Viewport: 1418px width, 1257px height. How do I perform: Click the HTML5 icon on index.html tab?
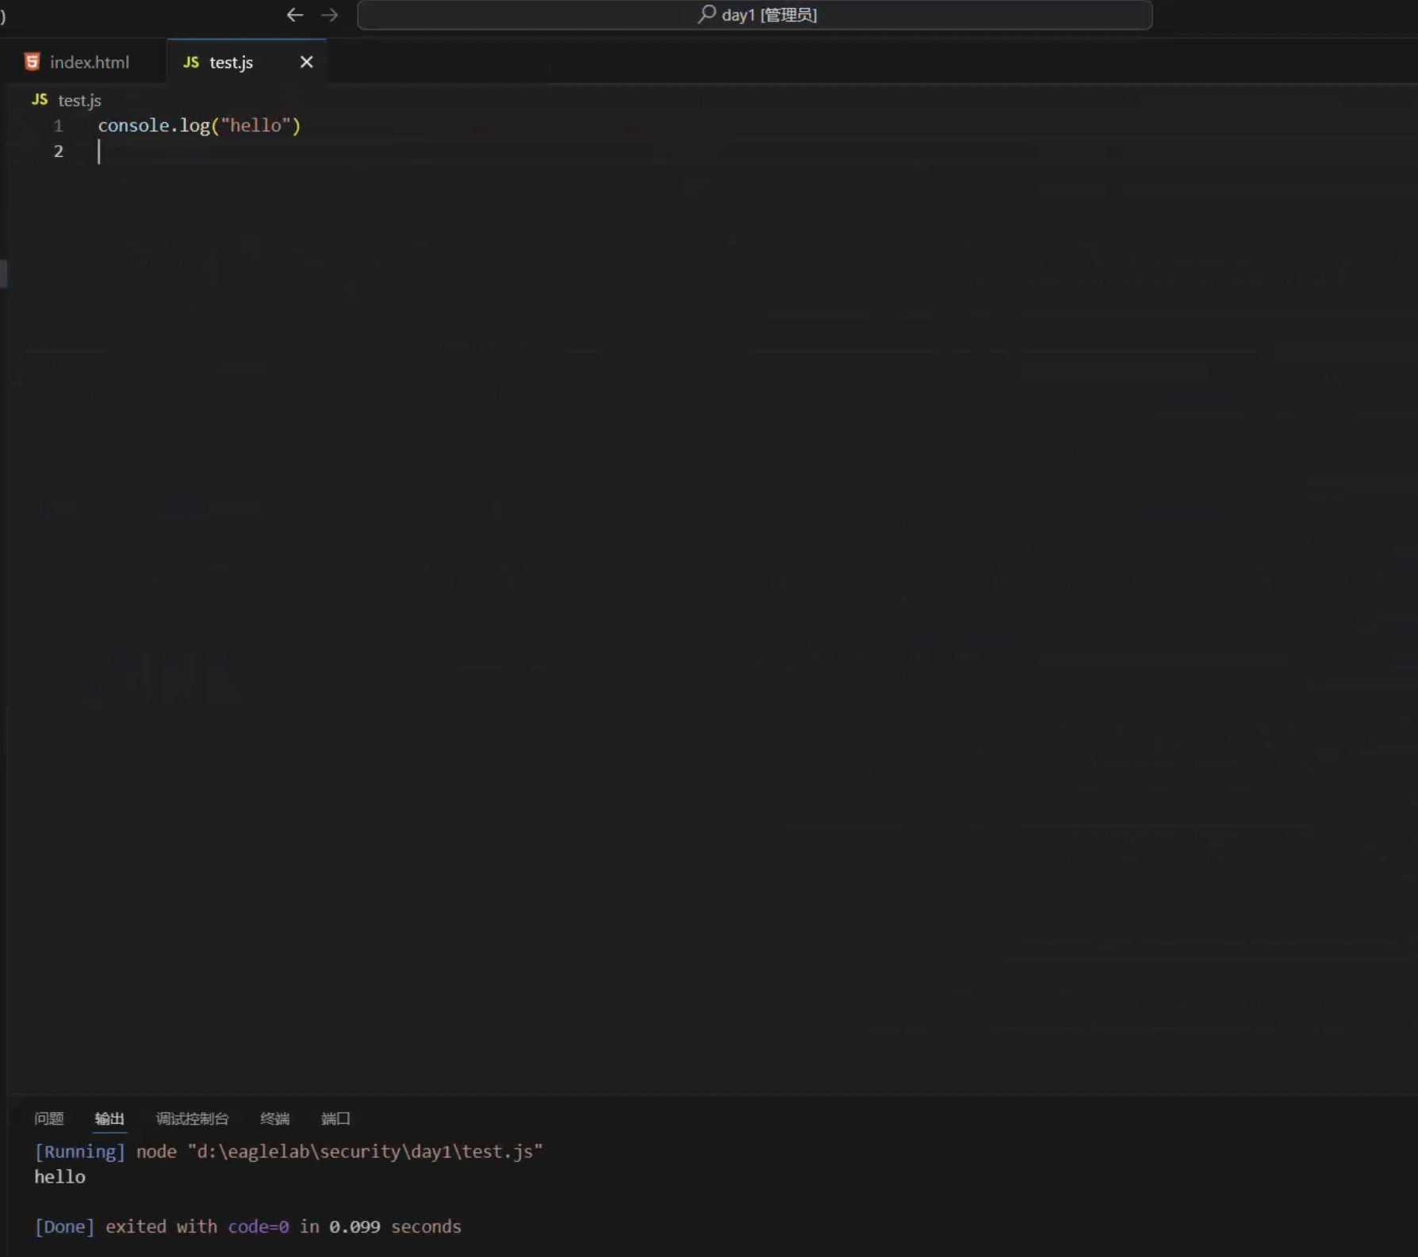32,62
